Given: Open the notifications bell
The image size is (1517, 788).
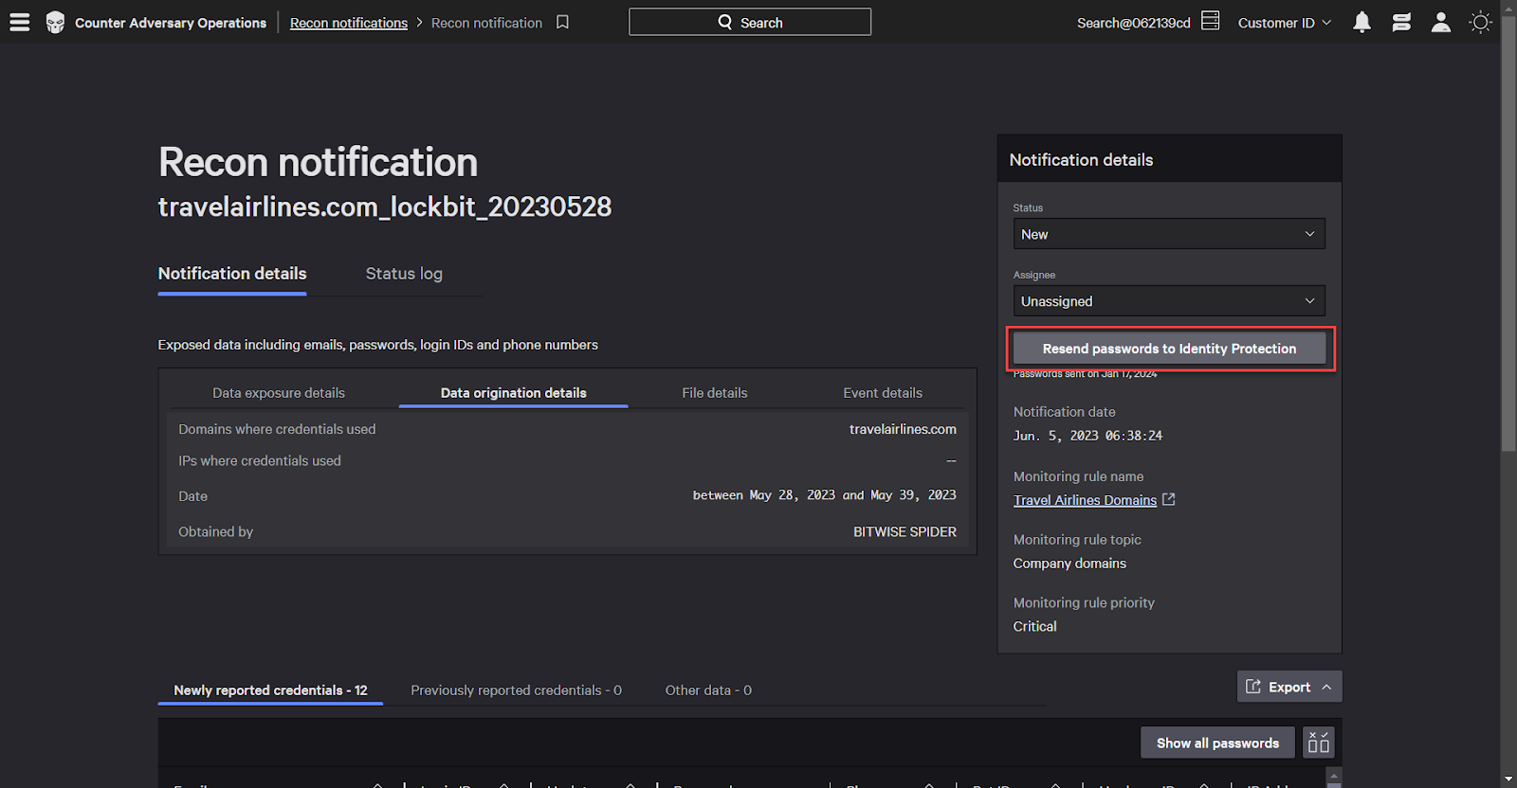Looking at the screenshot, I should 1362,22.
